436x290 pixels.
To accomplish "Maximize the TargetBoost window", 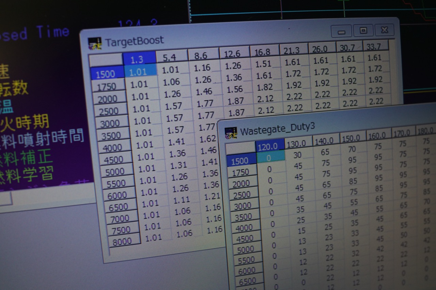I will click(363, 31).
